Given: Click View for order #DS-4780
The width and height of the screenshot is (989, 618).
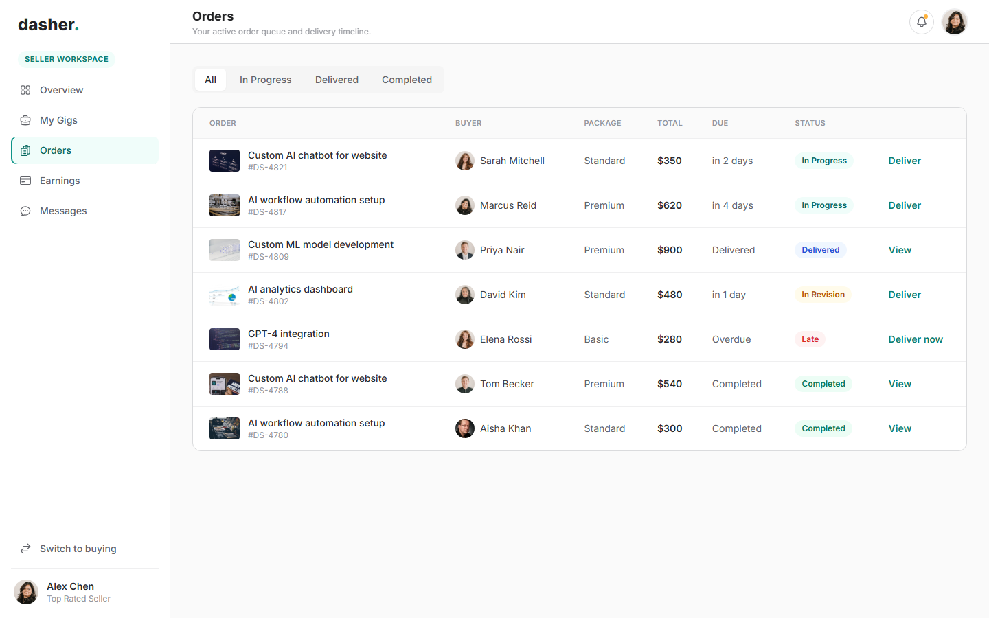Looking at the screenshot, I should (900, 428).
